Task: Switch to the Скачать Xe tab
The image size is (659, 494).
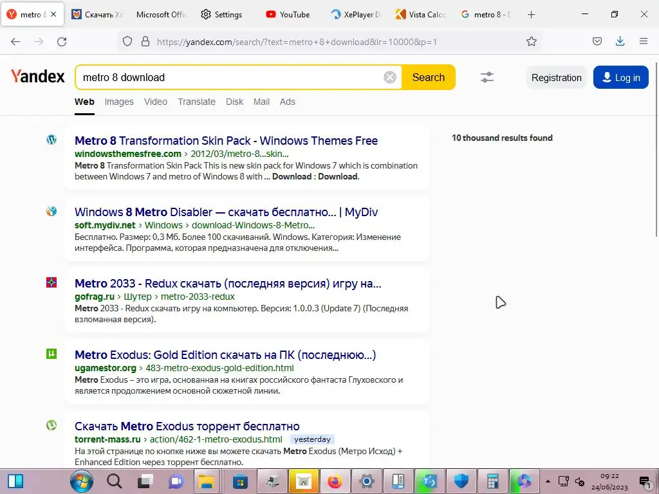Action: tap(98, 15)
